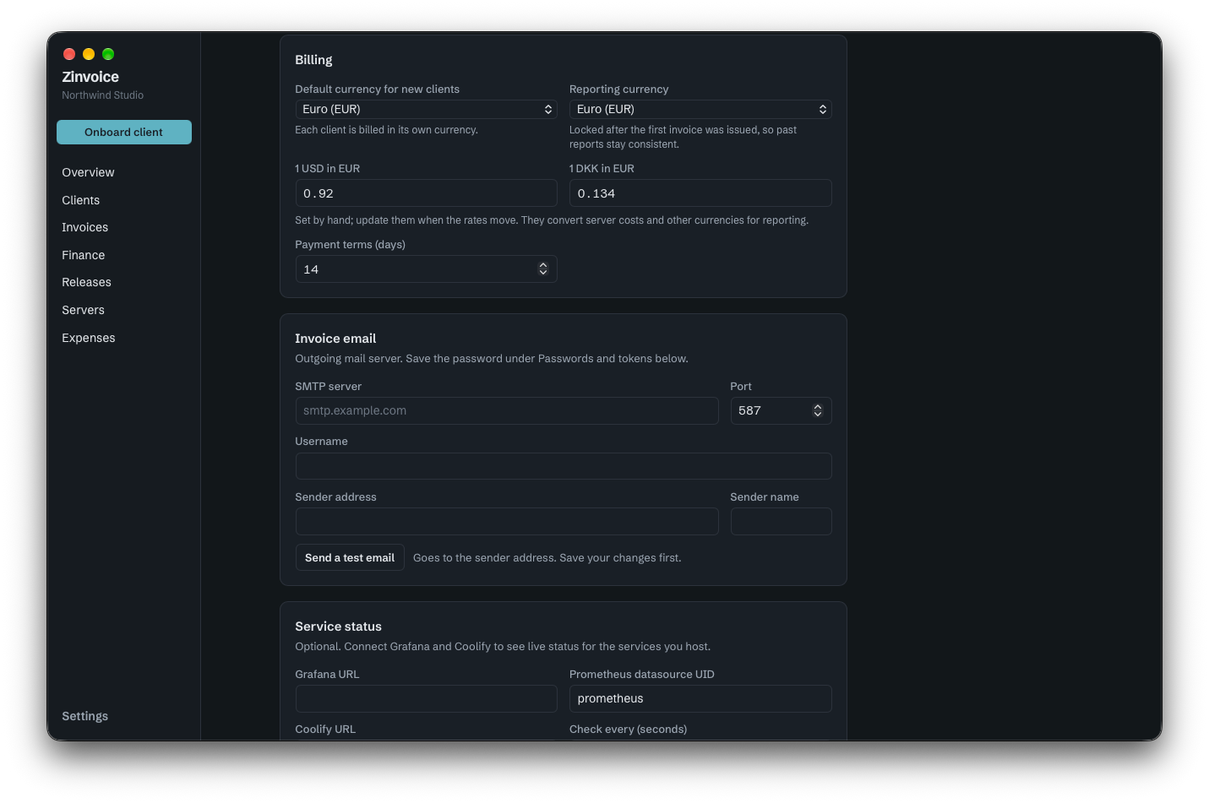
Task: Click the Billing section heading
Action: (x=313, y=60)
